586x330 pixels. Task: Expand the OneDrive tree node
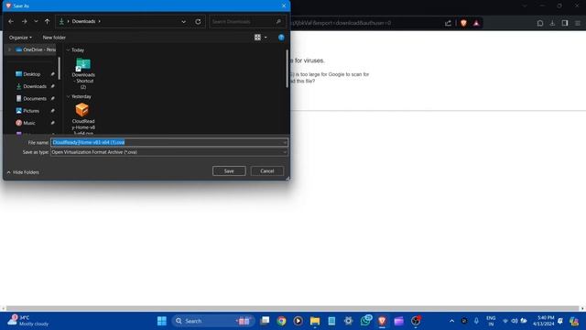[10, 49]
